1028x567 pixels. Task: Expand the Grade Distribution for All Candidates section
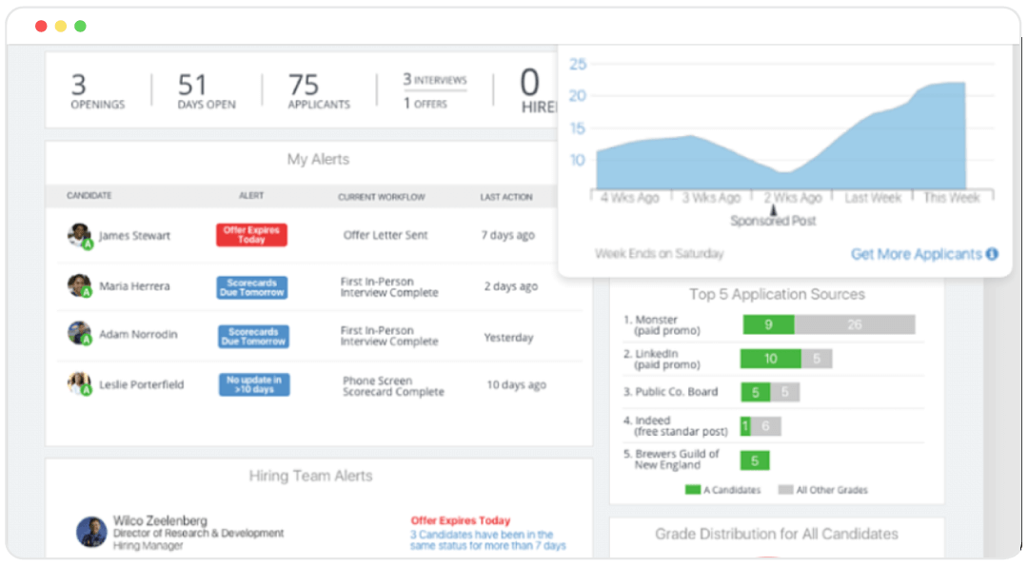778,534
